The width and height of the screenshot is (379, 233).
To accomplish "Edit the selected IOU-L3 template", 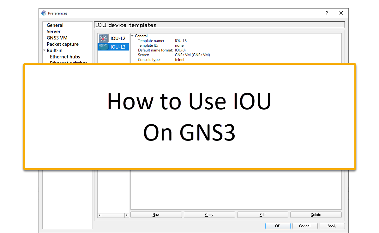I will [x=262, y=215].
